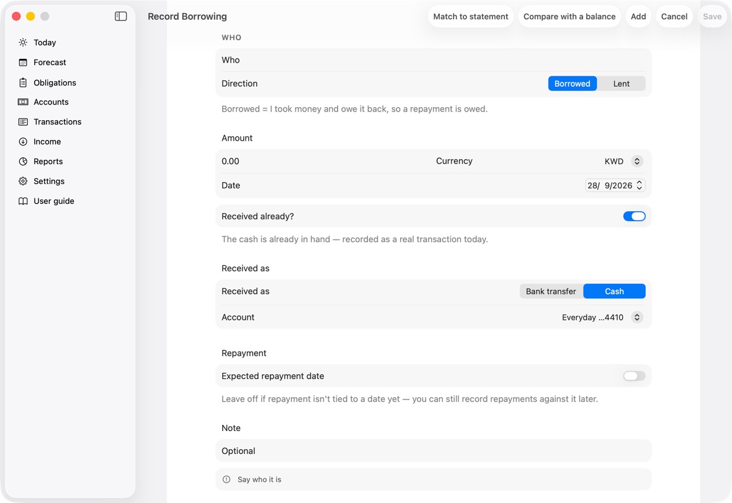Image resolution: width=732 pixels, height=503 pixels.
Task: Choose Bank transfer as received method
Action: tap(551, 291)
